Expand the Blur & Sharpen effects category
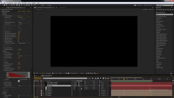This screenshot has height=98, width=174. (160, 21)
